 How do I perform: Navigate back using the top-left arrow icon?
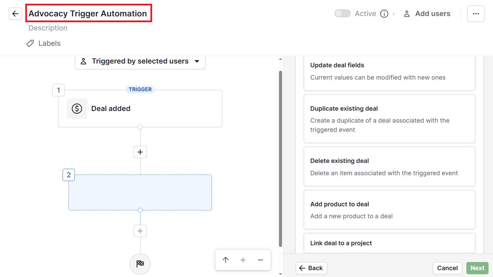(x=15, y=13)
